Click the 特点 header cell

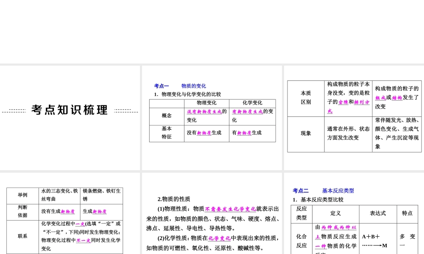tap(407, 214)
